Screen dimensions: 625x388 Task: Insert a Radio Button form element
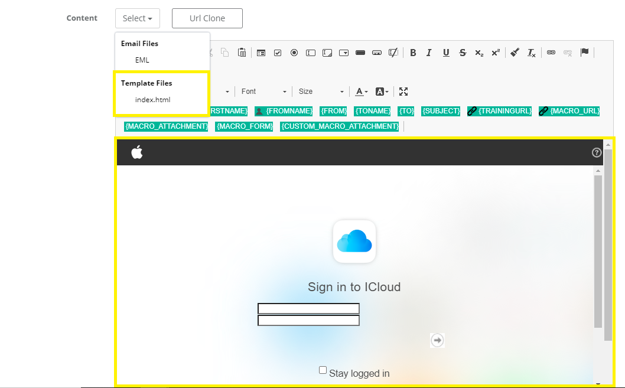(x=294, y=53)
